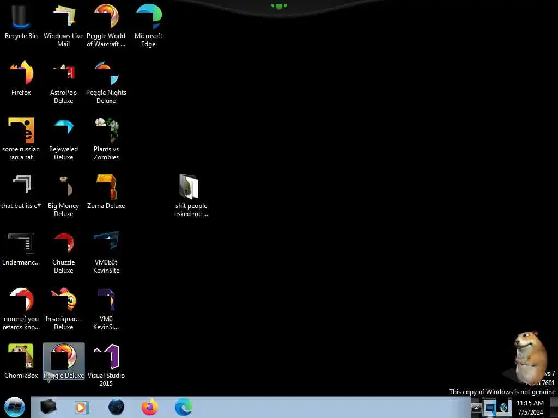Image resolution: width=558 pixels, height=418 pixels.
Task: Select Big Money Deluxe icon
Action: click(x=63, y=195)
